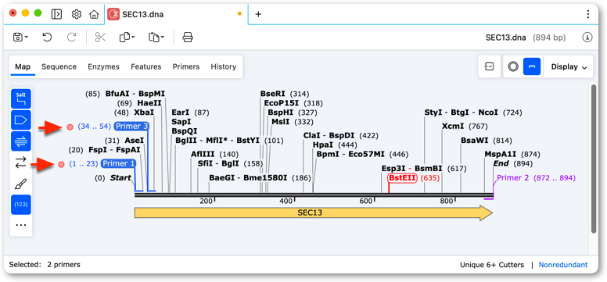The height and width of the screenshot is (282, 607).
Task: Switch to the Sequence tab
Action: [59, 66]
